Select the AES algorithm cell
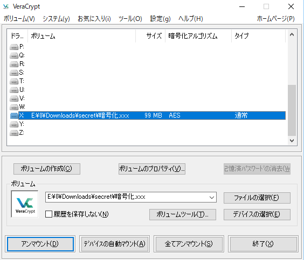The image size is (304, 260). 175,115
